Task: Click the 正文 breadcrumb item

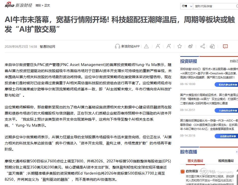Action: (47, 5)
